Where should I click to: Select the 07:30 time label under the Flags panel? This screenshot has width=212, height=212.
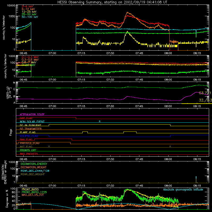coord(110,159)
